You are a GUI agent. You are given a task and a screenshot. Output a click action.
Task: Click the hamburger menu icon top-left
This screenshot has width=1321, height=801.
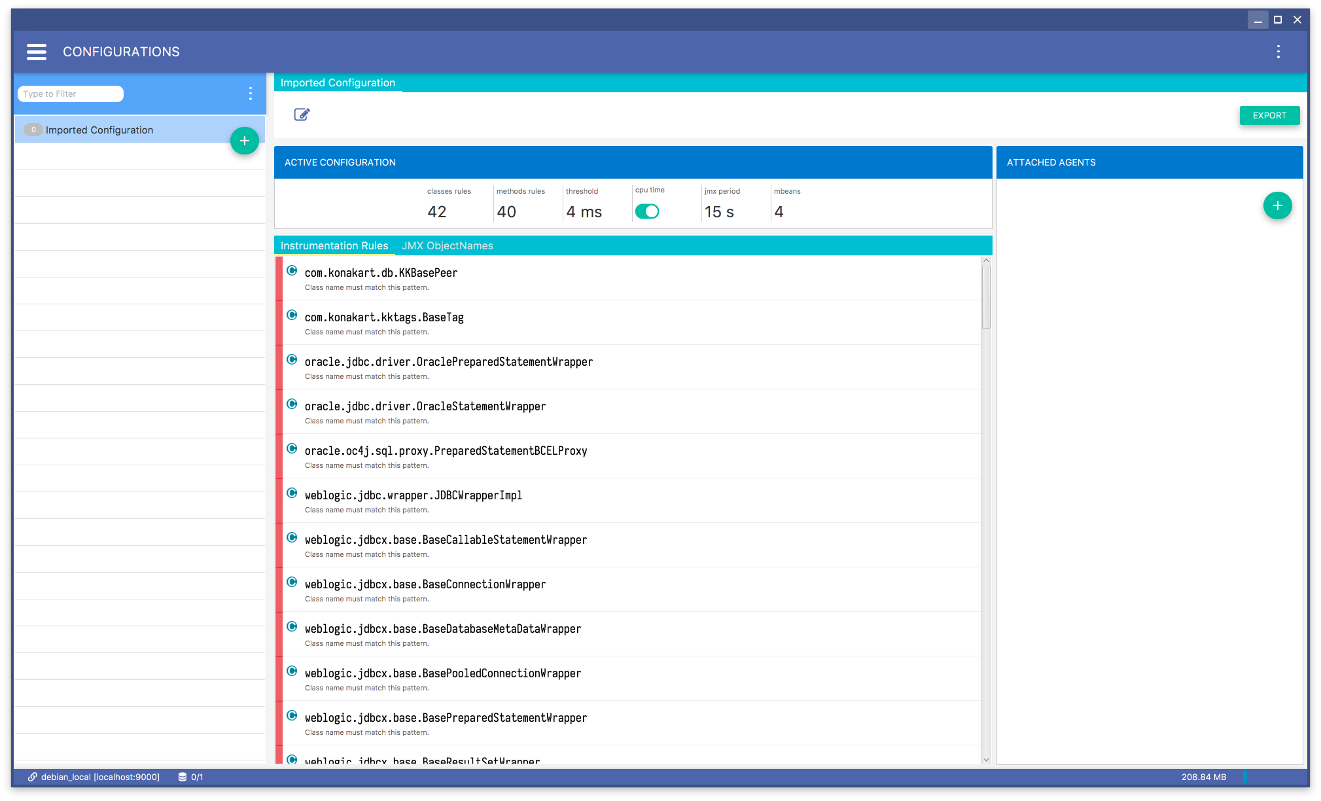36,52
